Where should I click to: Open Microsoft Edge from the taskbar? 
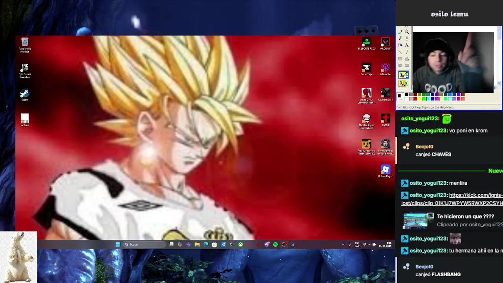pos(206,244)
